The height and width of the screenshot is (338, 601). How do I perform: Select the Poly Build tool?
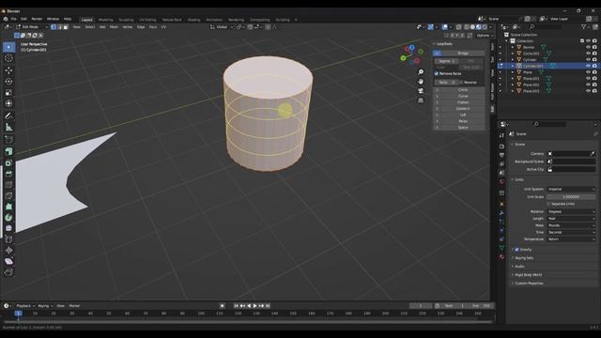pos(8,207)
